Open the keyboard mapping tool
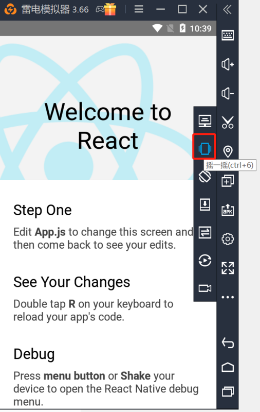Screen dimensions: 260x412 [x=228, y=35]
